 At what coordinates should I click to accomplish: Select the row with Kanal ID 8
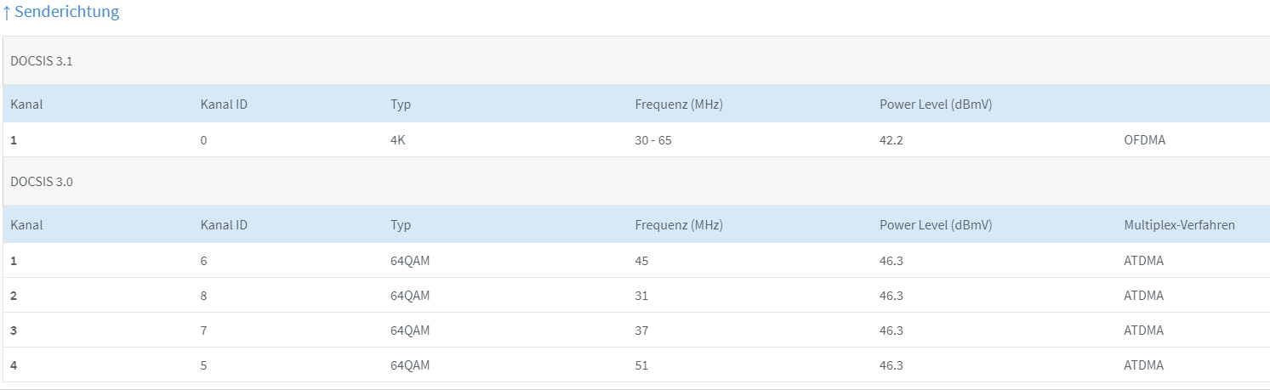pyautogui.click(x=203, y=296)
